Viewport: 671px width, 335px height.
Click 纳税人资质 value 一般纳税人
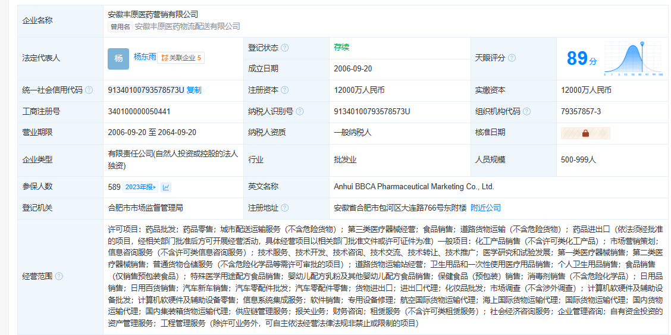click(353, 133)
